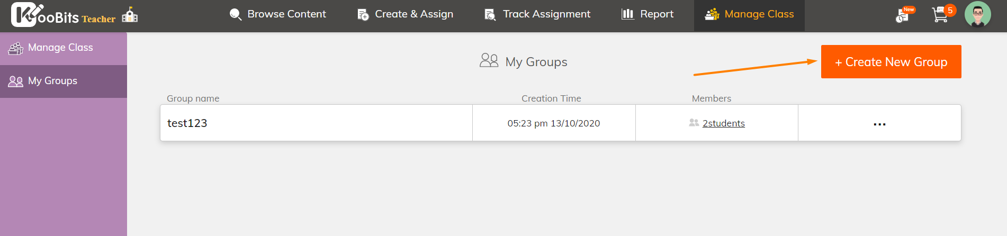Open the notification icon with New badge
The height and width of the screenshot is (236, 1007).
[x=904, y=14]
